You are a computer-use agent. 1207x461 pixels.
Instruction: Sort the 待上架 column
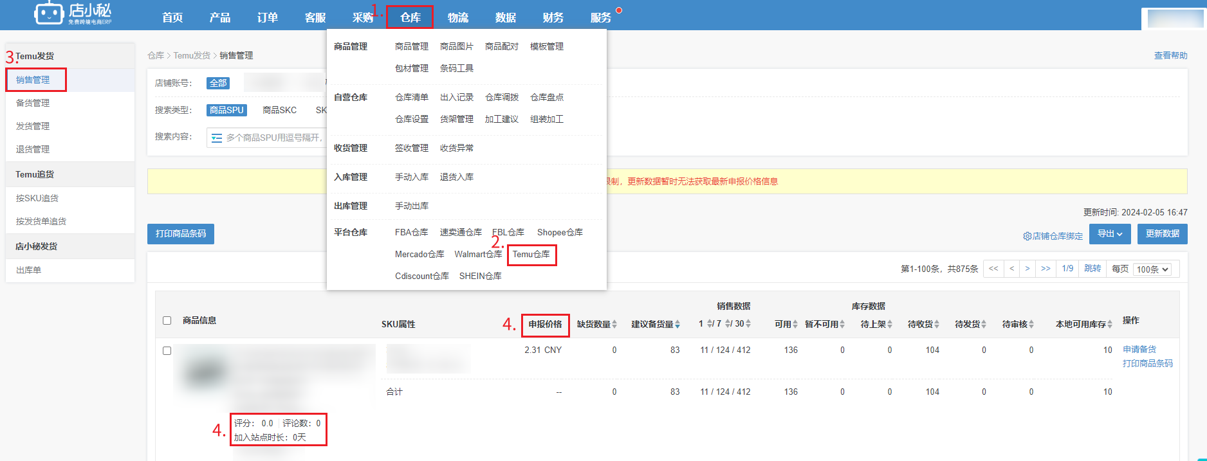point(890,324)
